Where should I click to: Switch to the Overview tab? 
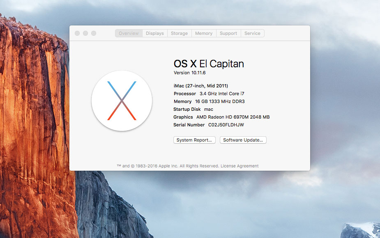[x=129, y=33]
